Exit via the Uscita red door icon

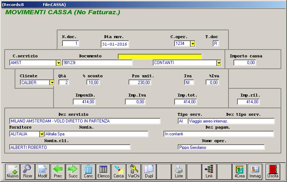pyautogui.click(x=273, y=171)
